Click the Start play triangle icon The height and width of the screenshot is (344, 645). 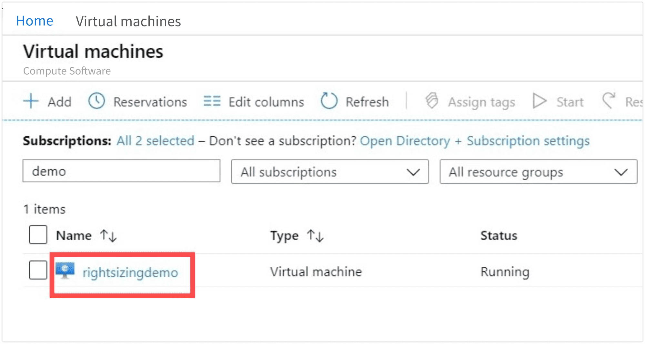[539, 101]
